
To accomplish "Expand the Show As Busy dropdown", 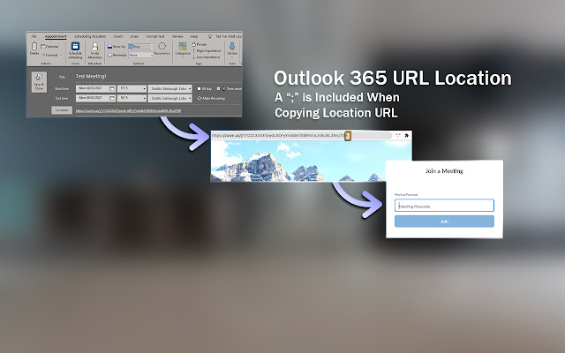I will pyautogui.click(x=151, y=47).
